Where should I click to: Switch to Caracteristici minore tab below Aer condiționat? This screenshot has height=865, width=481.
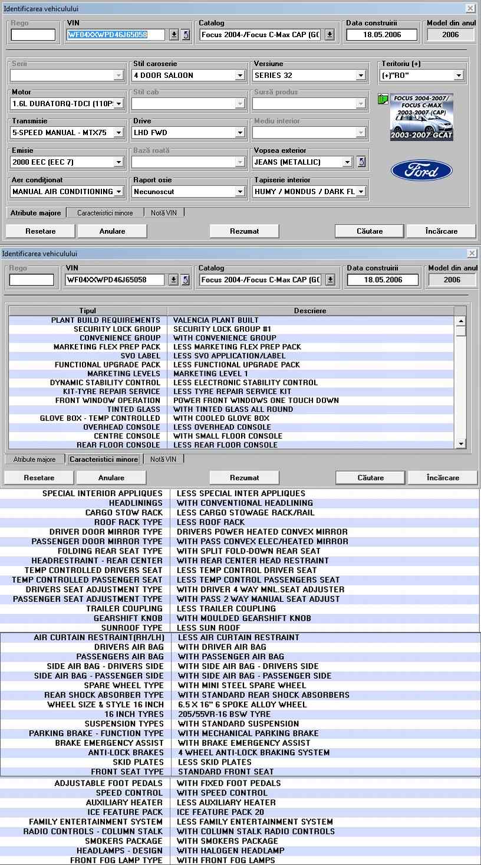tap(105, 213)
